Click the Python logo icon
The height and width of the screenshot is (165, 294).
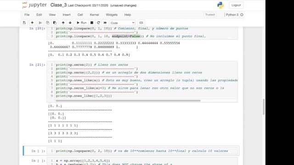point(220,5)
